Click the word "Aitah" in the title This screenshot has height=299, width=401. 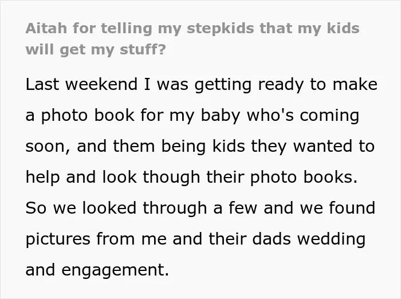point(46,28)
